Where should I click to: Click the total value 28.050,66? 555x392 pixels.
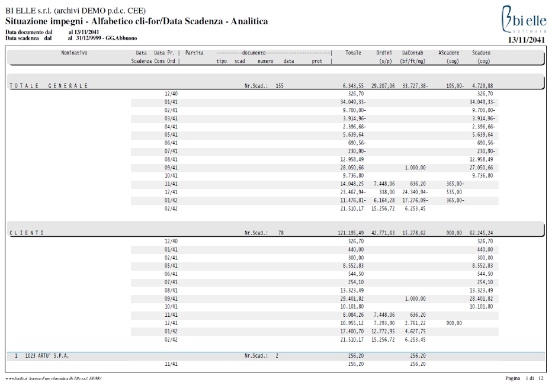tap(352, 168)
